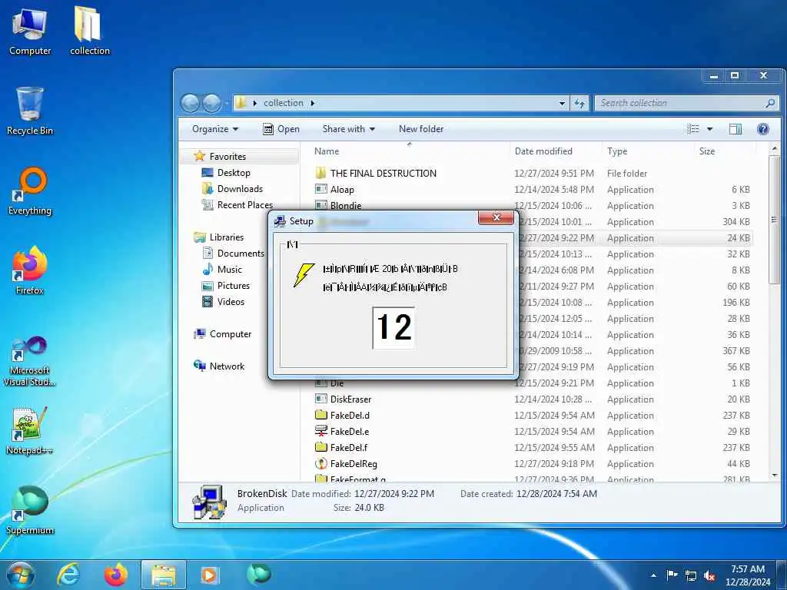The width and height of the screenshot is (787, 590).
Task: Open Supermium desktop shortcut
Action: coord(30,510)
